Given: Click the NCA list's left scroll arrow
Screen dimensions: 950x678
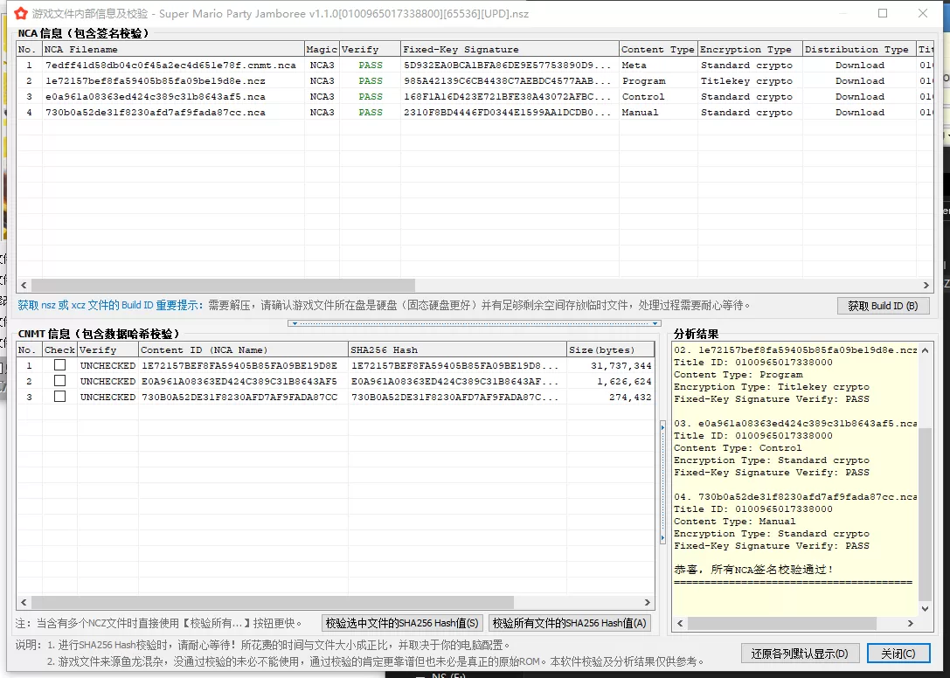Looking at the screenshot, I should pos(24,286).
